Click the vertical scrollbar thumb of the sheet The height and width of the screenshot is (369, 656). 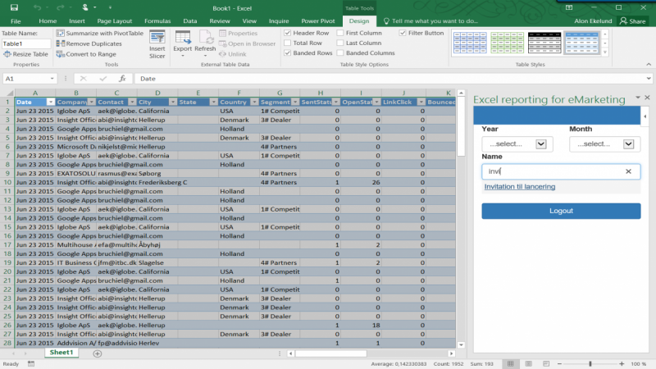tap(461, 127)
